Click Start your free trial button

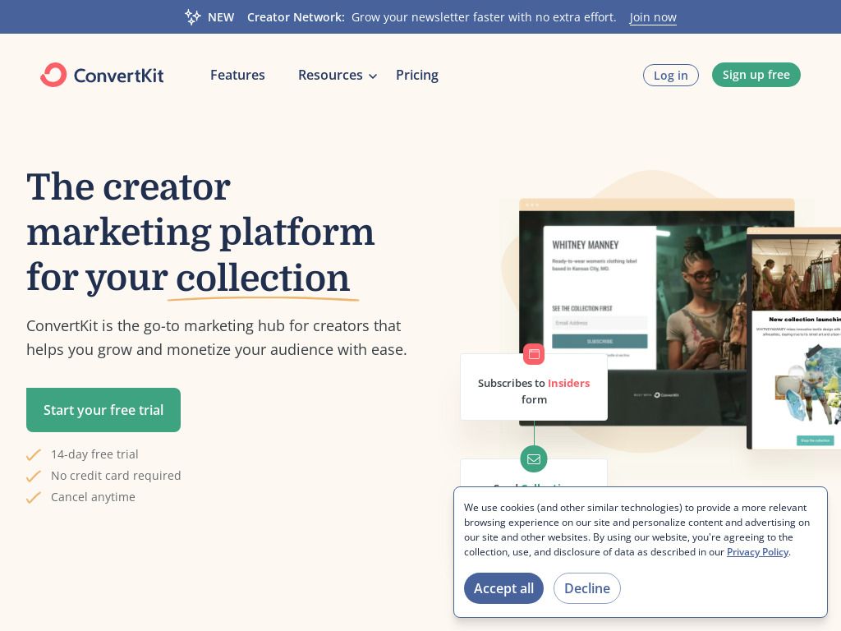pos(103,410)
